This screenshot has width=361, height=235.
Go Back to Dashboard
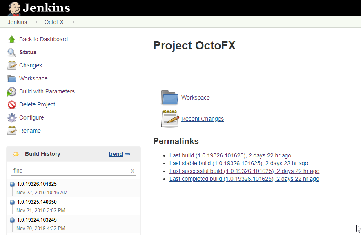[43, 39]
